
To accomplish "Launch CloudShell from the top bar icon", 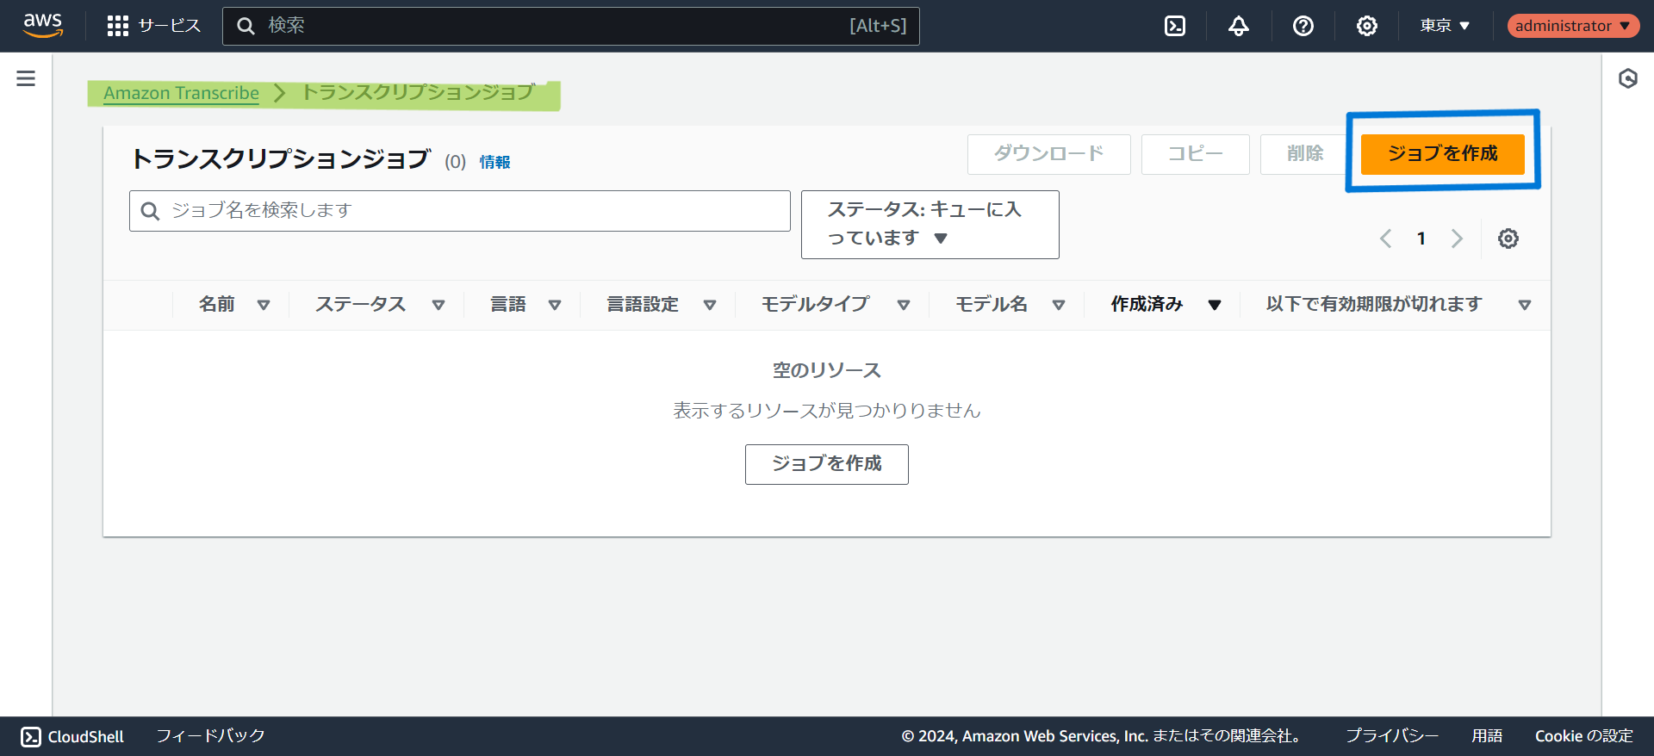I will 1174,26.
